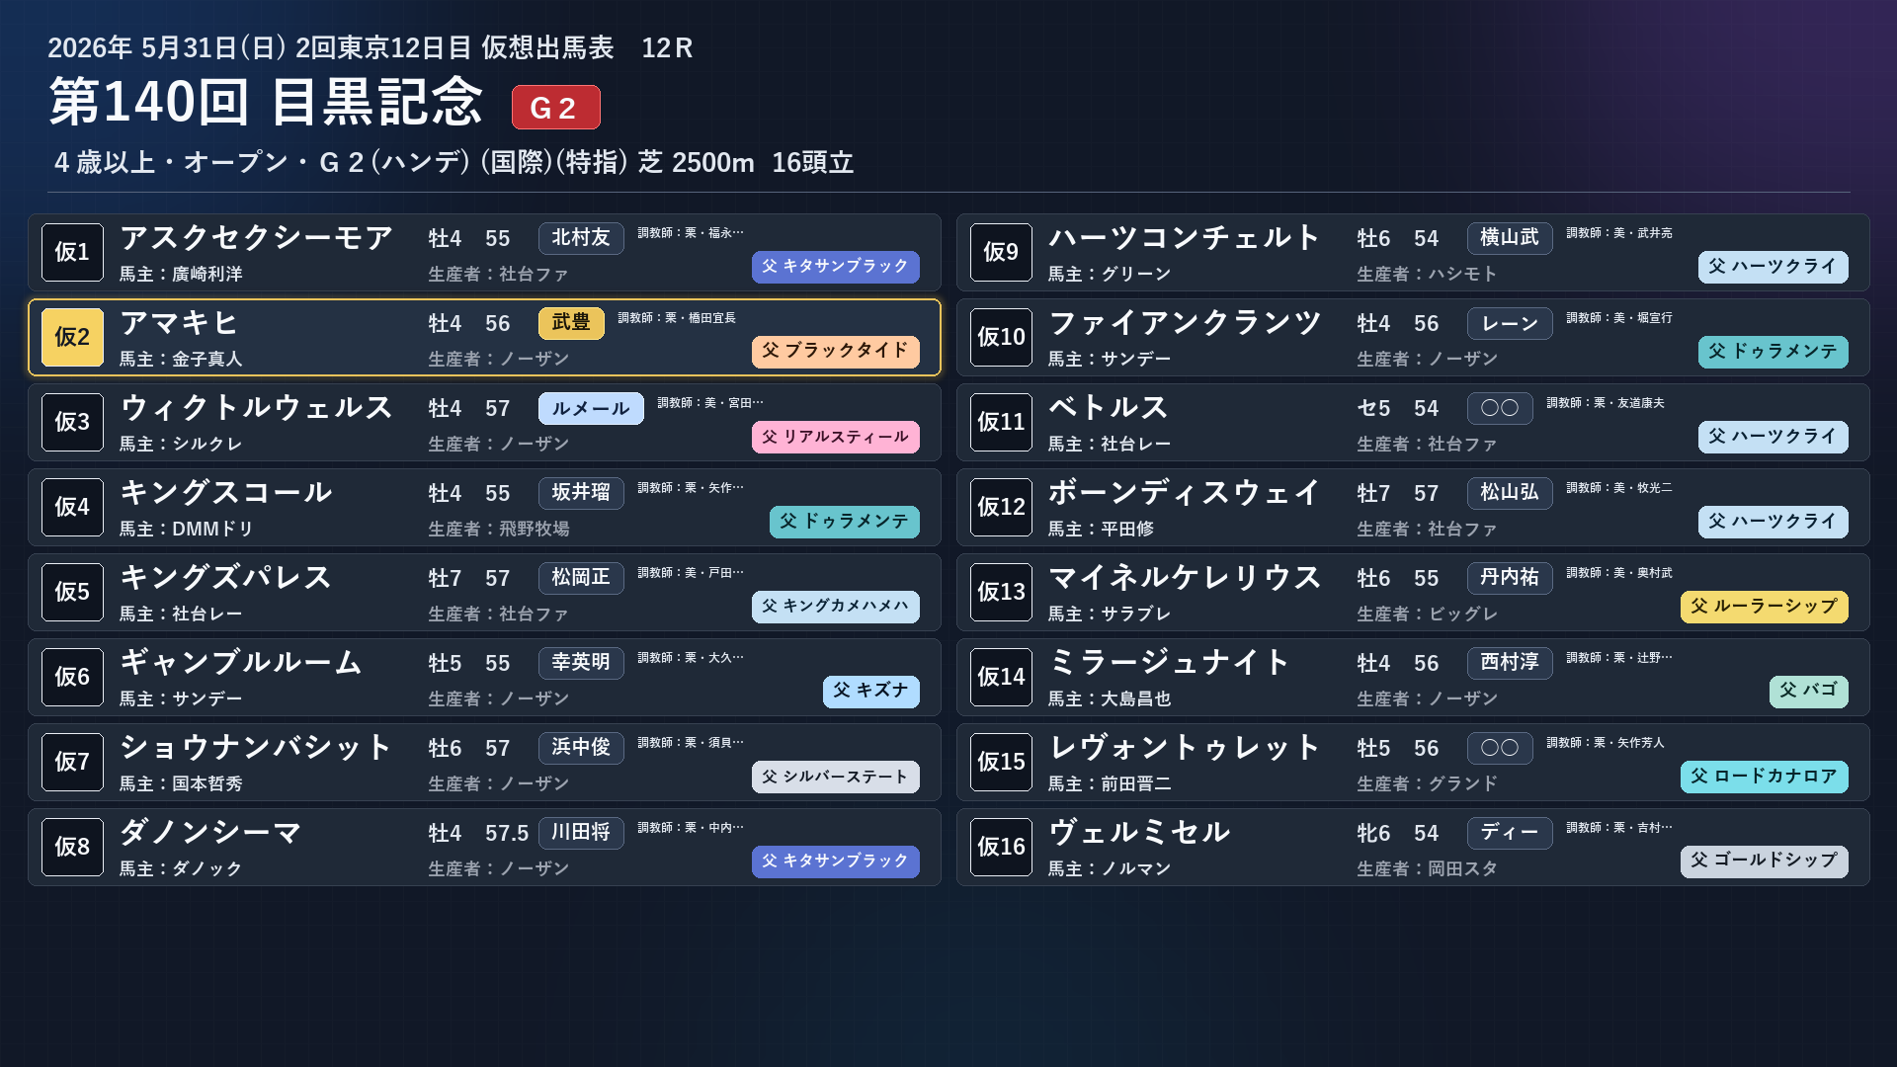
Task: Click trainer text 調教師：栗・友道康夫
Action: [x=1606, y=403]
